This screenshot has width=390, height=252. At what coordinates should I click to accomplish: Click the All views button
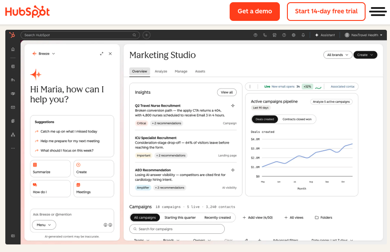coord(294,217)
